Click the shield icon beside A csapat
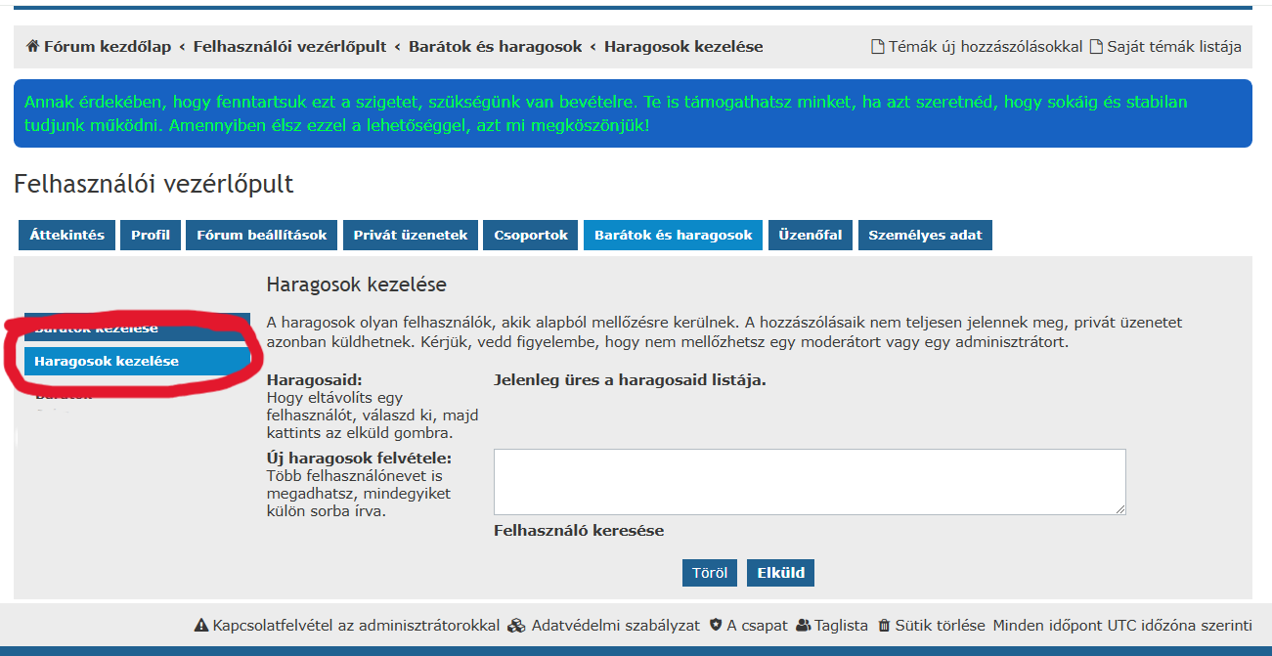This screenshot has width=1272, height=656. coord(716,626)
